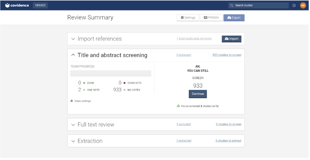Image resolution: width=310 pixels, height=160 pixels.
Task: View the 0 irrelevant studies link
Action: click(184, 55)
